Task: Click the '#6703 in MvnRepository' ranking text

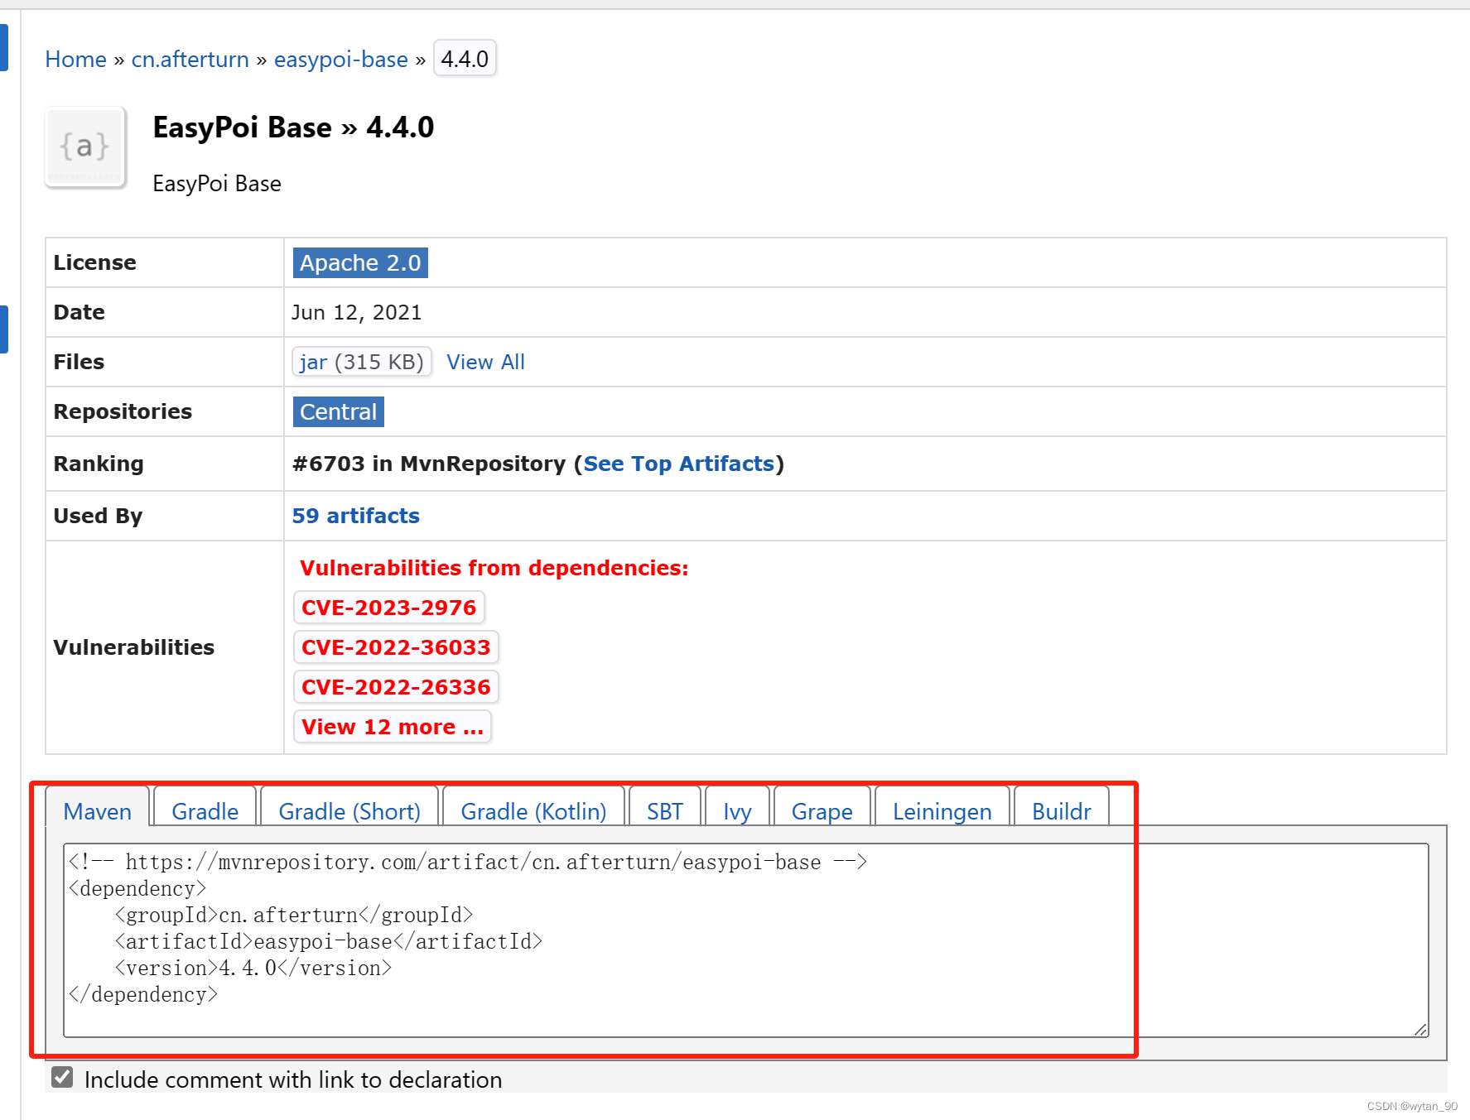Action: [x=429, y=464]
